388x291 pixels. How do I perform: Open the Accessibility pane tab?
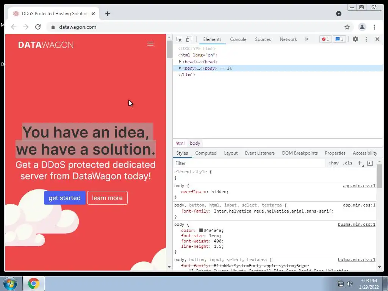(x=365, y=153)
